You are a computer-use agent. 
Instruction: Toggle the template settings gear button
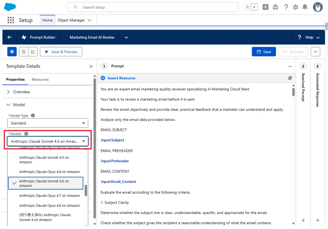(x=12, y=51)
